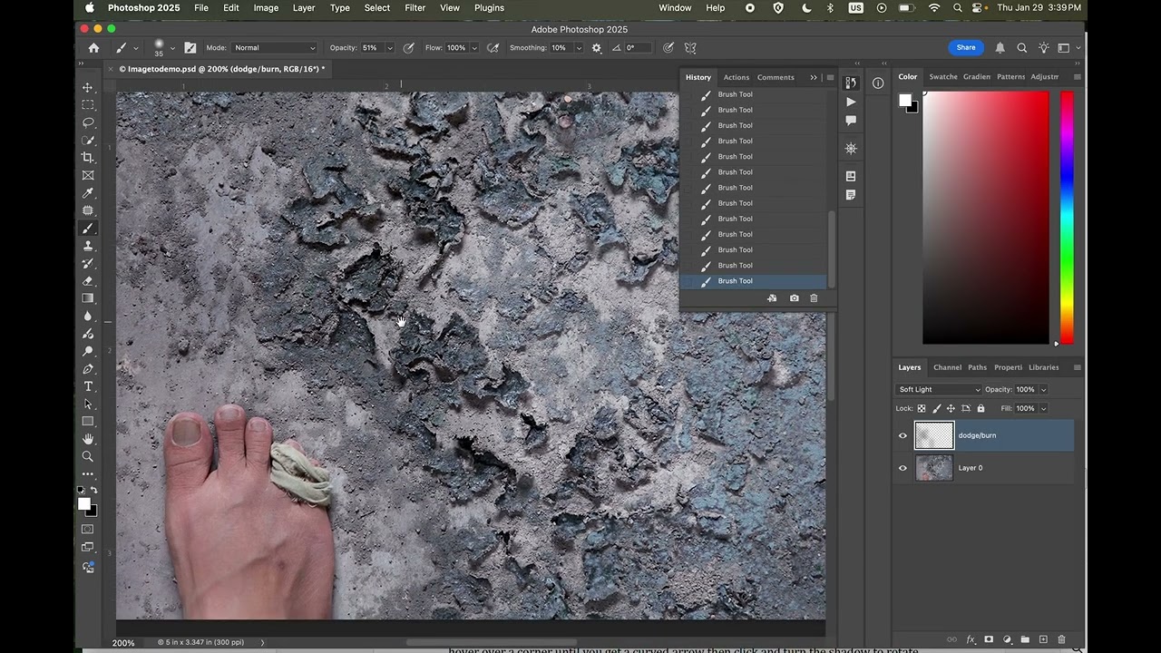Switch to the Paths tab
This screenshot has width=1161, height=653.
977,367
